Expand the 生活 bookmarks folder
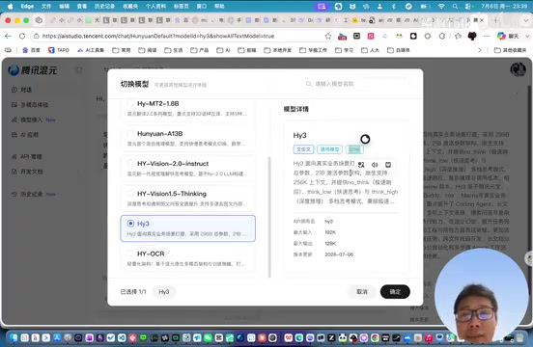This screenshot has width=533, height=347. tap(174, 50)
